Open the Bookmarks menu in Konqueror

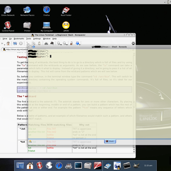click(19, 38)
